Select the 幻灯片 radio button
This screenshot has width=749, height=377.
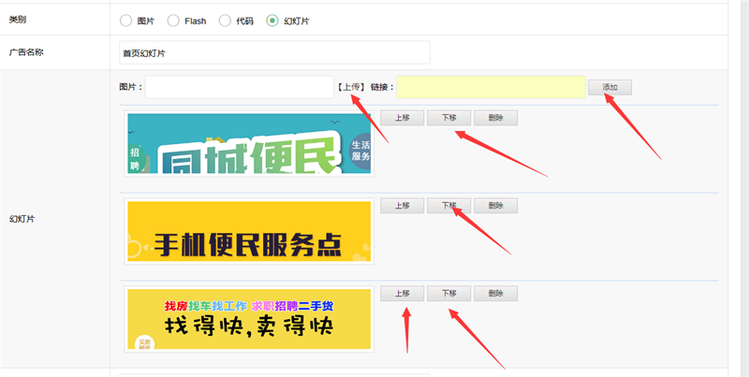click(272, 21)
